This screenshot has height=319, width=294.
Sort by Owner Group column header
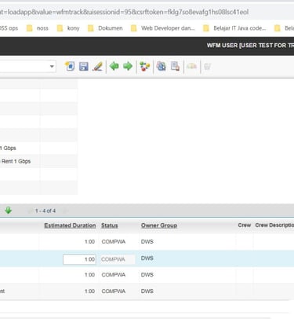159,225
